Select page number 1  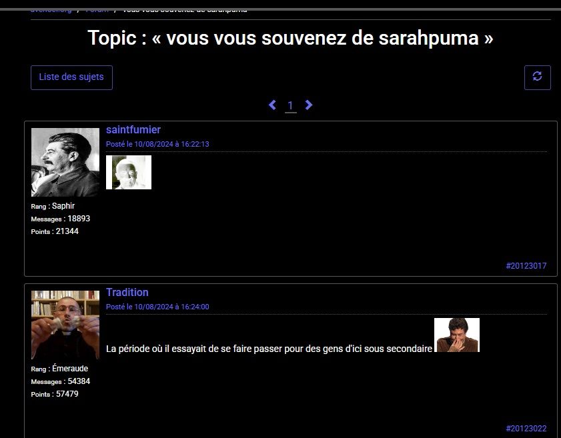[x=291, y=105]
